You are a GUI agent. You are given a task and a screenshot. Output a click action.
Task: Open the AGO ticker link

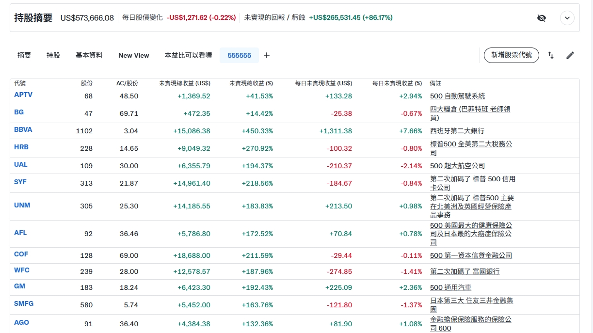pyautogui.click(x=22, y=322)
